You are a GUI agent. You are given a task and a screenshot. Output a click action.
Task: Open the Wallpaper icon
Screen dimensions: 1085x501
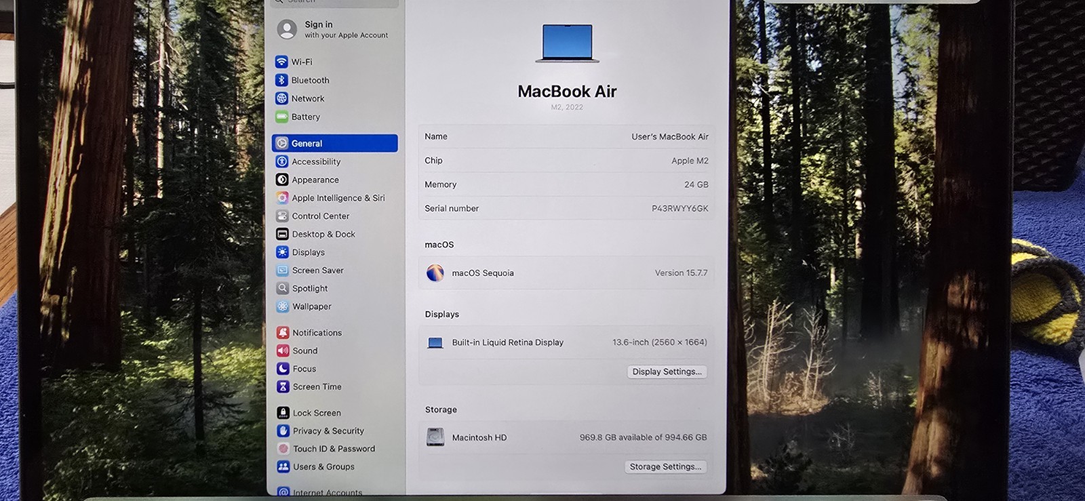(283, 306)
